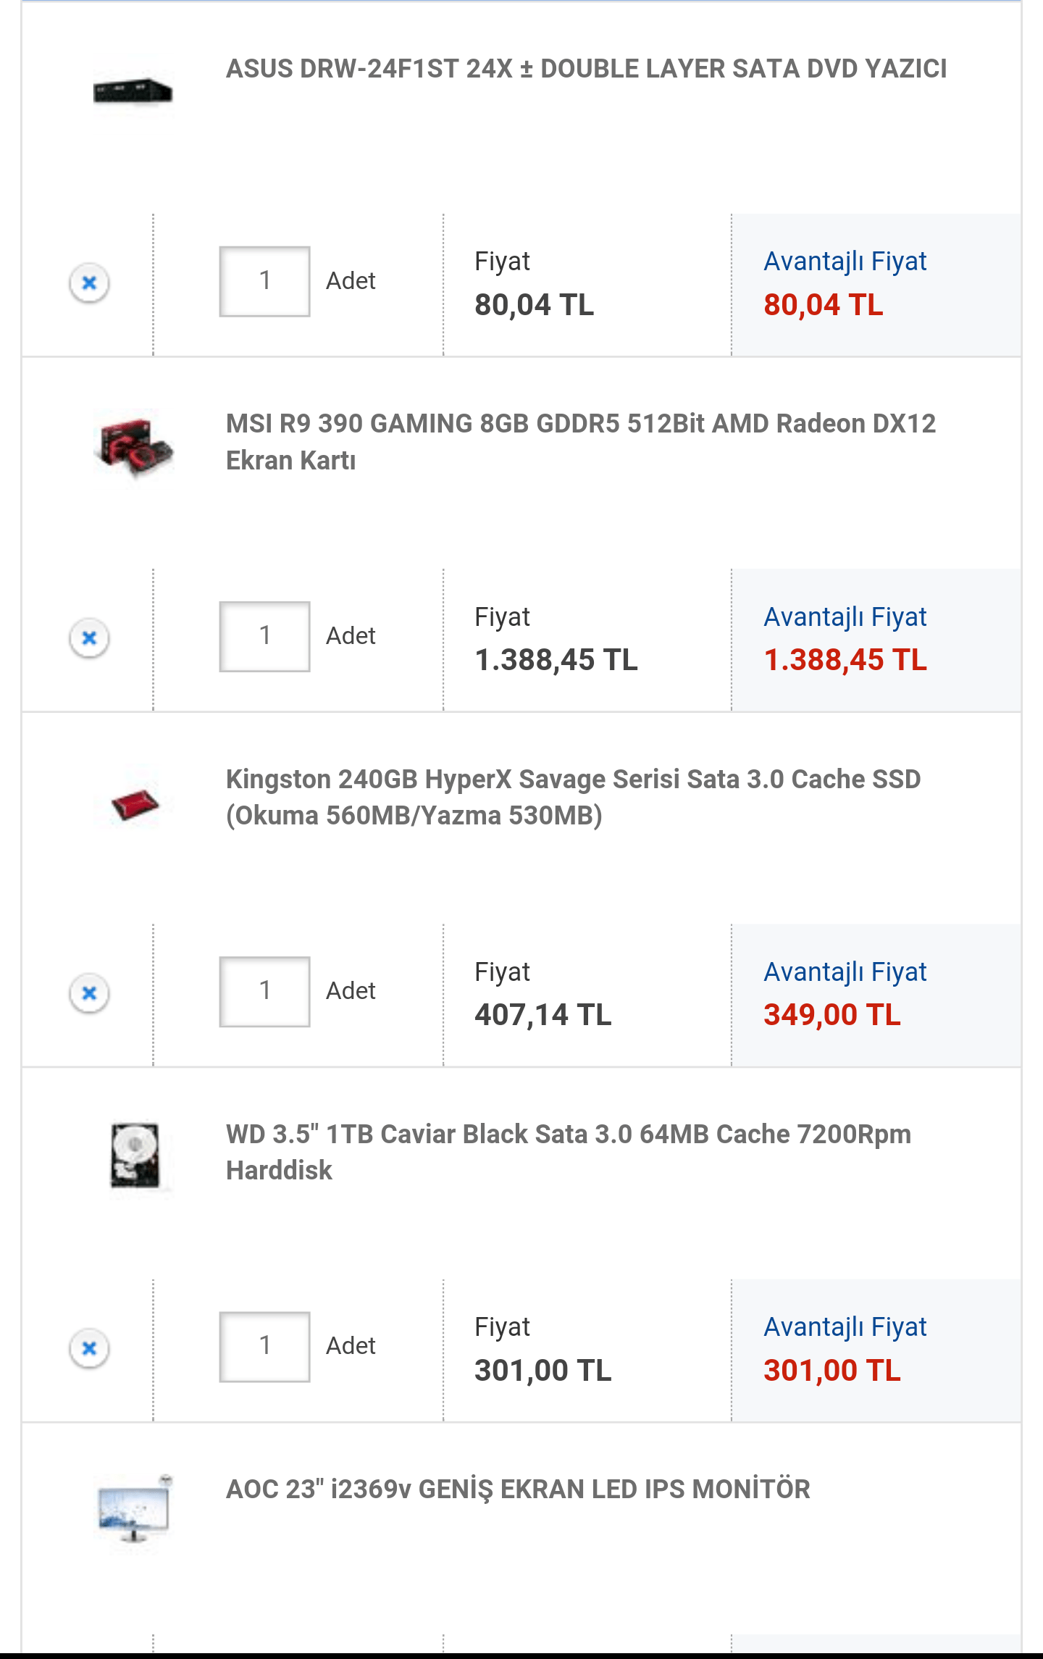Click the 349,00 TL Avantajlı Fiyat
Image resolution: width=1043 pixels, height=1659 pixels.
[x=832, y=1015]
